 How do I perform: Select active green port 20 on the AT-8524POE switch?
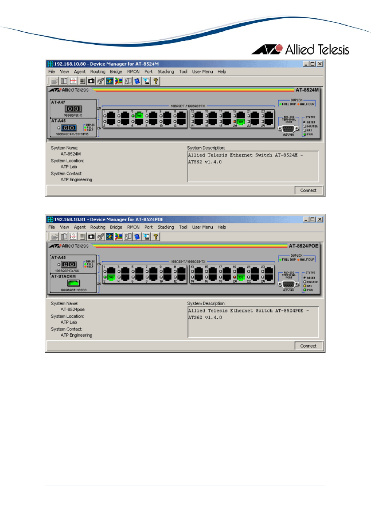241,277
